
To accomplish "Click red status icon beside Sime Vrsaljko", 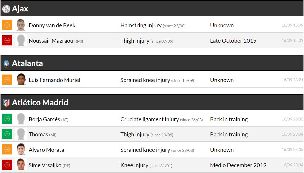I will pos(7,165).
